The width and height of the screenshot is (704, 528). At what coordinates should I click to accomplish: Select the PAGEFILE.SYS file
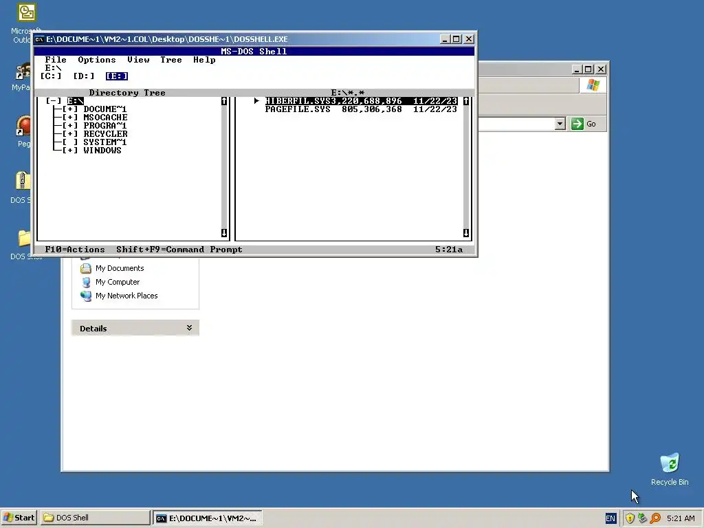[361, 109]
